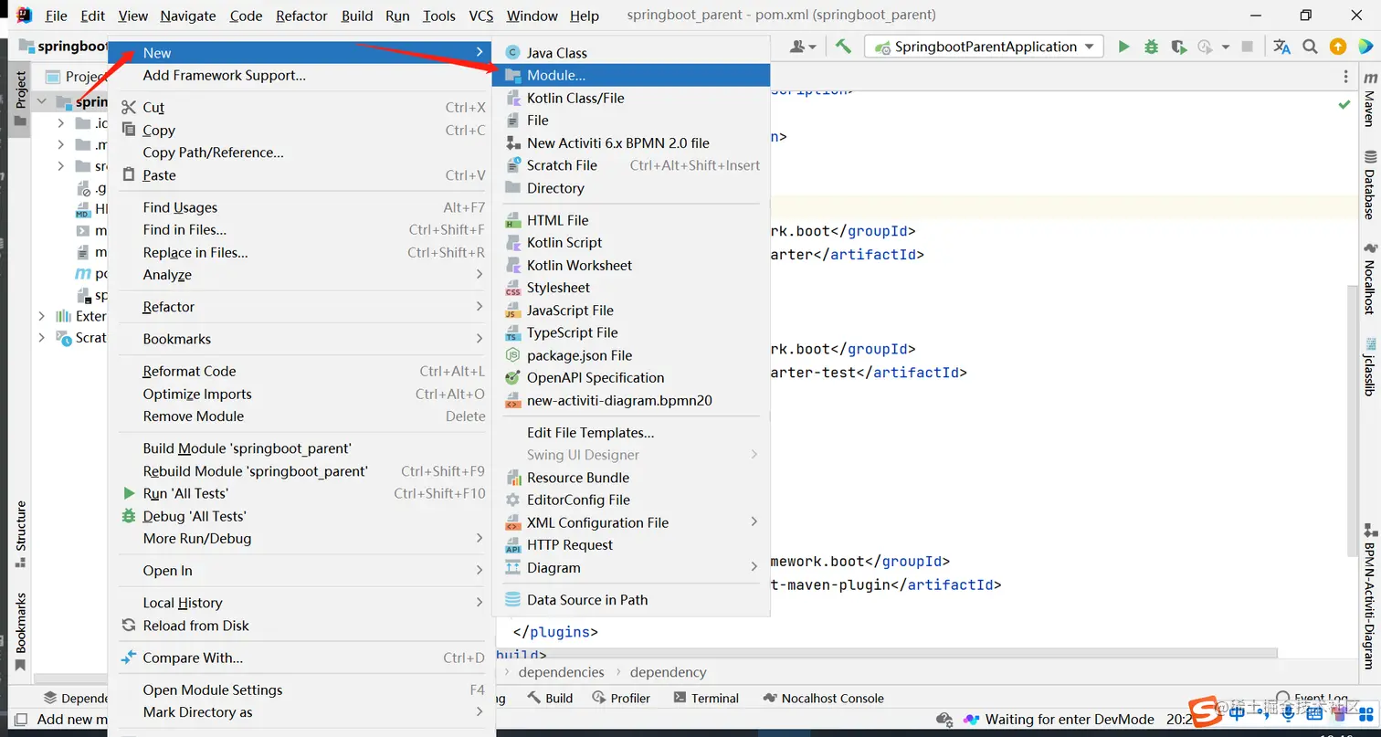Expand the XML Configuration File submenu
Image resolution: width=1381 pixels, height=737 pixels.
[631, 522]
